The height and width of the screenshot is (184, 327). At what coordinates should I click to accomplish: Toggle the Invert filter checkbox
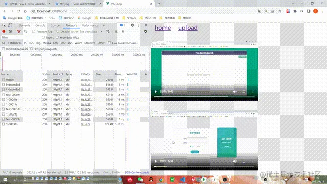coord(43,37)
